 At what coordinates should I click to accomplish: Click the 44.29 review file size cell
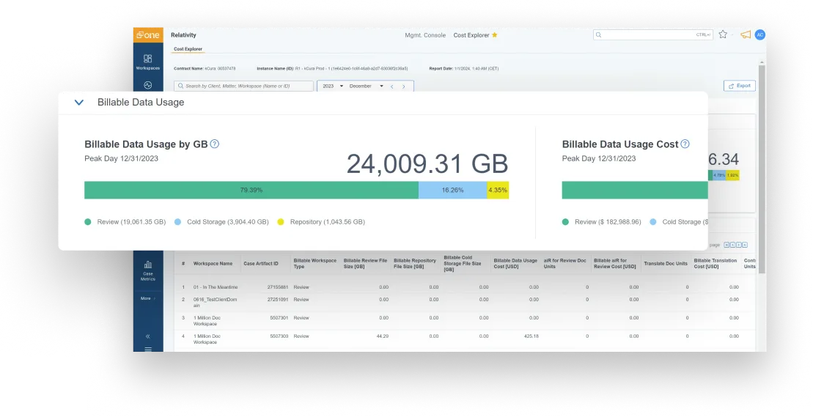(x=383, y=336)
